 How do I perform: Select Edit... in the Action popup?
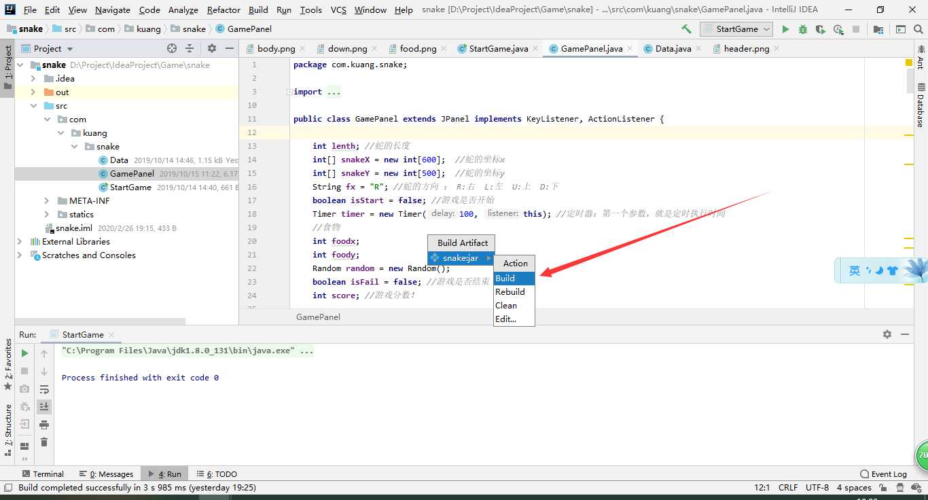[x=514, y=319]
